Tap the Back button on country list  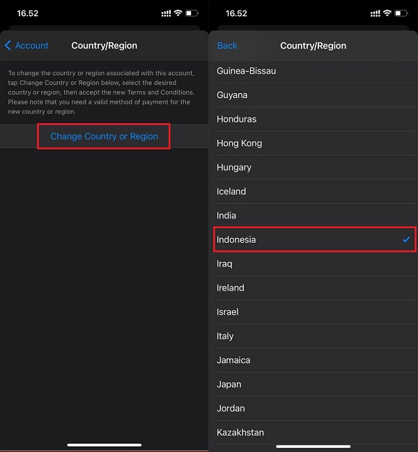click(x=227, y=46)
